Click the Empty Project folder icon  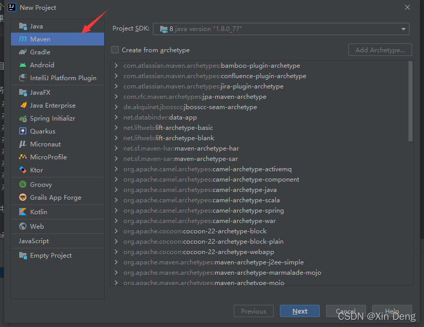click(x=23, y=255)
